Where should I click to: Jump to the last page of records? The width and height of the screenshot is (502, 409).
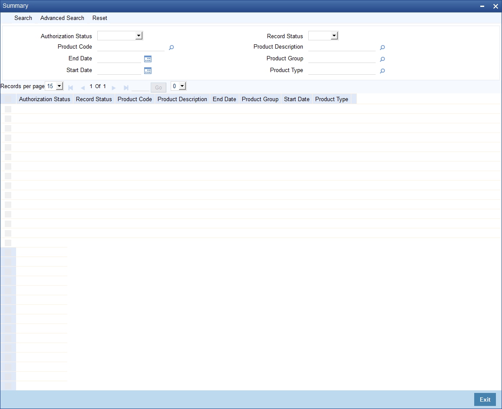coord(126,88)
